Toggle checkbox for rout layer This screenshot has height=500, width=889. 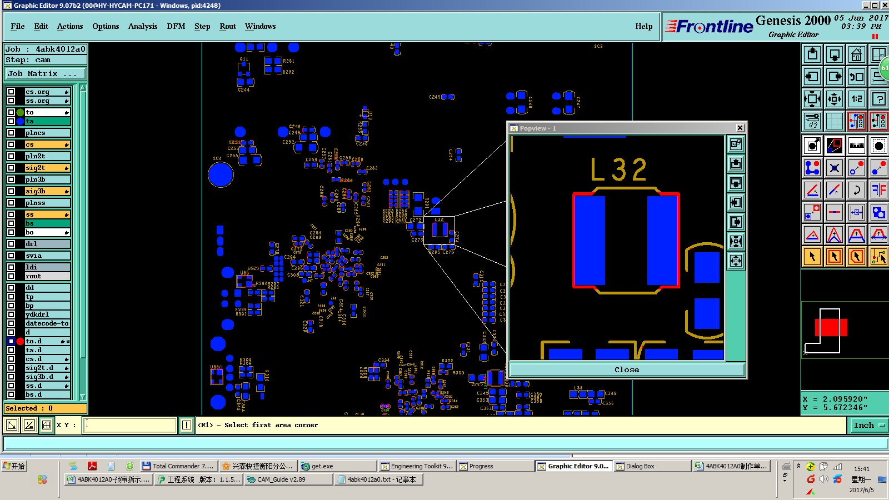[x=11, y=276]
